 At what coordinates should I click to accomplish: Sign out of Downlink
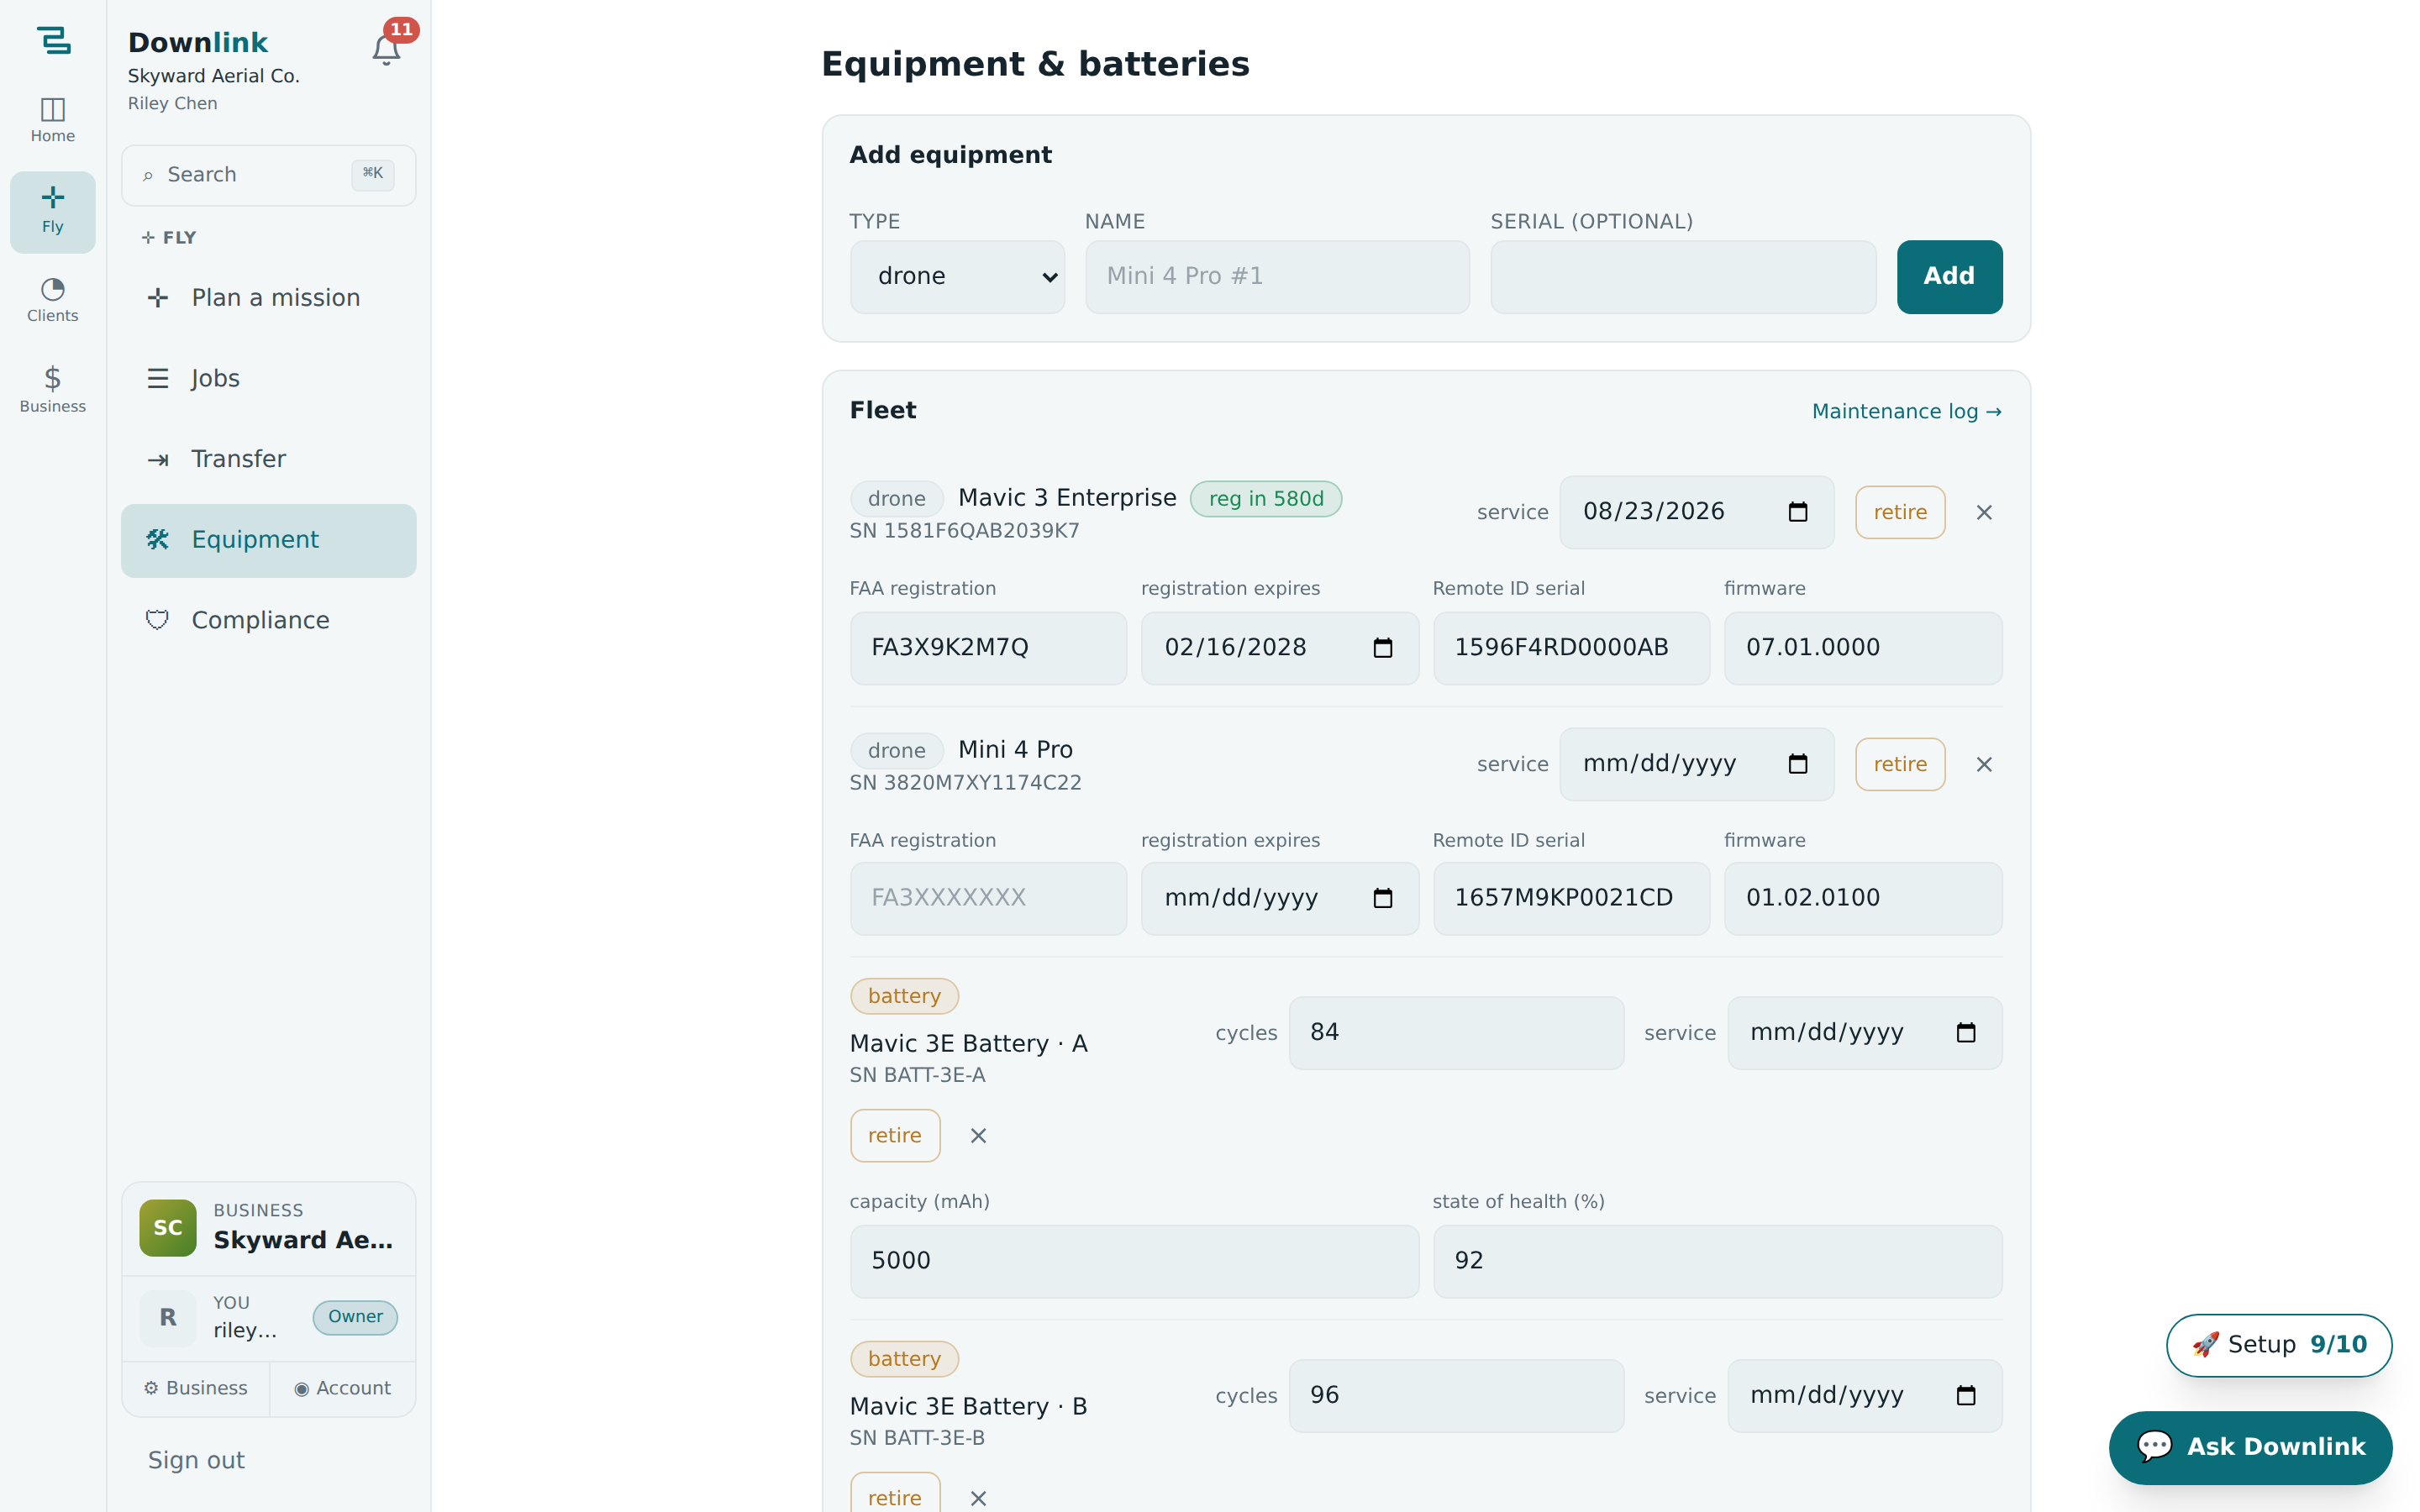(x=196, y=1460)
